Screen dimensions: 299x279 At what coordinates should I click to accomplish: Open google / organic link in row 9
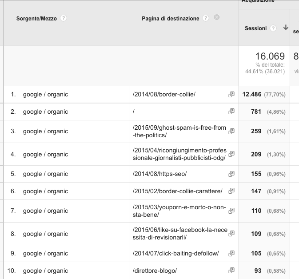45,253
